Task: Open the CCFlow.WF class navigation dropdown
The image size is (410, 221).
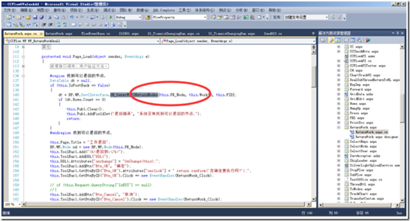Action: coord(158,41)
